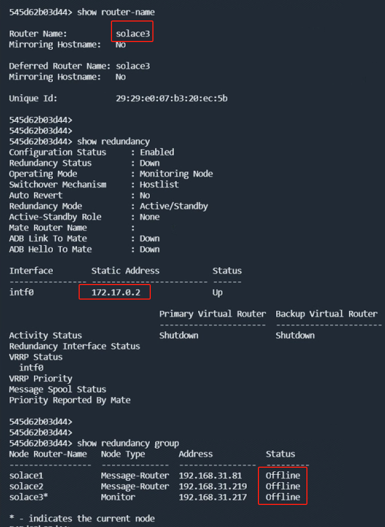Click the static address 172.17.0.2

[116, 292]
